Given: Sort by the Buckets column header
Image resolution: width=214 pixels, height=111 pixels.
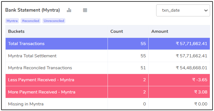Looking at the screenshot, I should tap(16, 31).
